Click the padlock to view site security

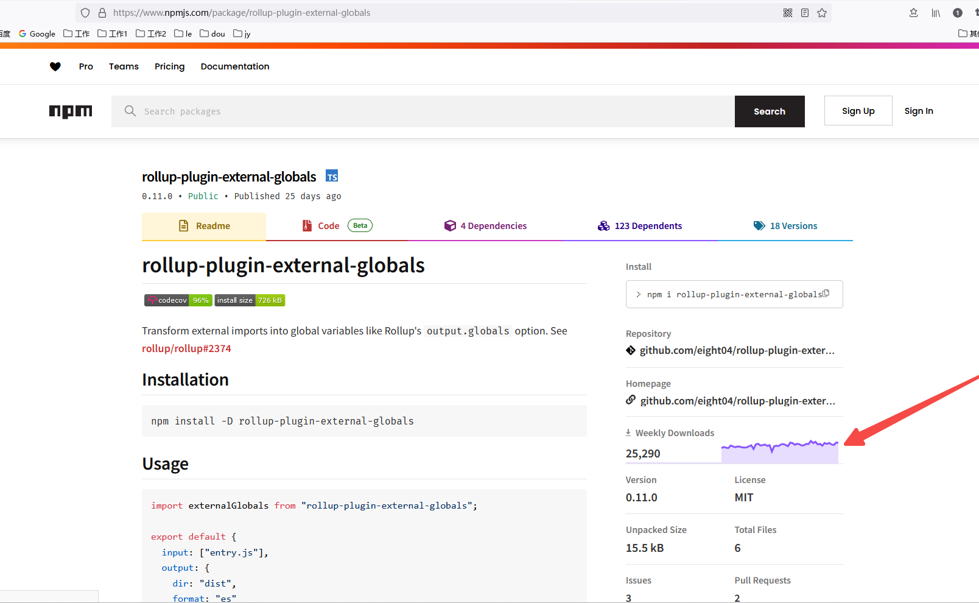click(x=102, y=12)
